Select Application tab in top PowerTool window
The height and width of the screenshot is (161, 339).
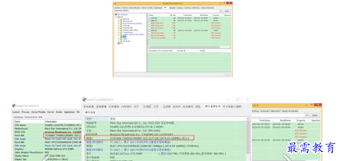click(x=158, y=8)
